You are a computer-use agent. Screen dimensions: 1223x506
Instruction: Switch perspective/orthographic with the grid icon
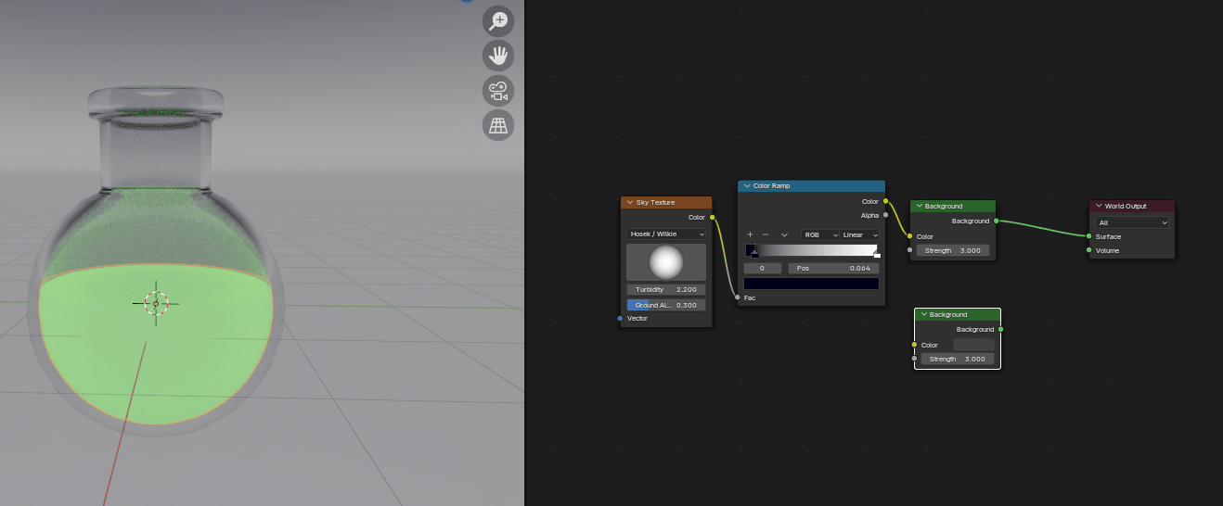[498, 125]
